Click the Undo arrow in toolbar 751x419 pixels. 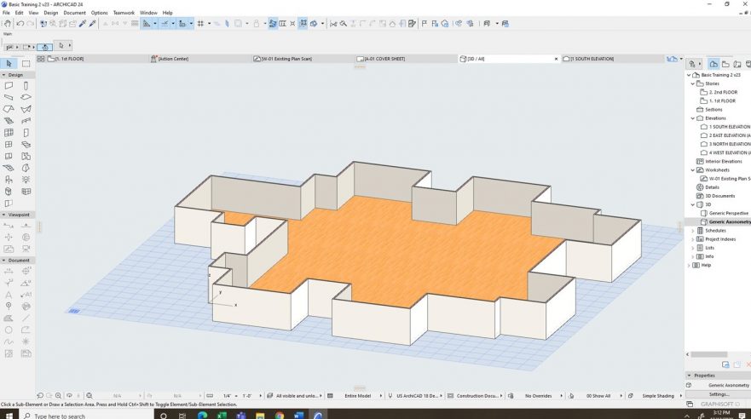coord(20,24)
